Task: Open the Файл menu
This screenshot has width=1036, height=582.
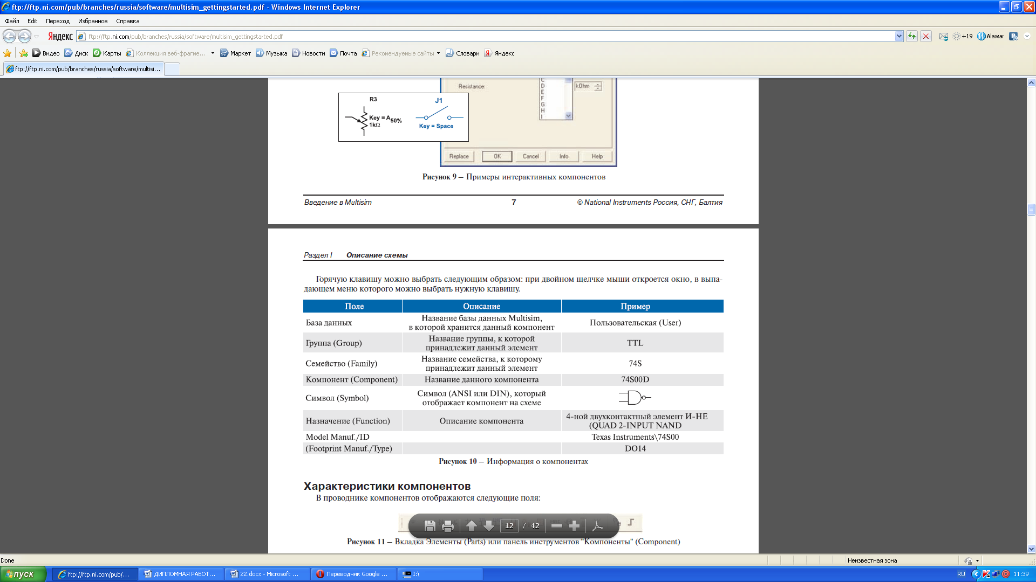Action: (12, 21)
